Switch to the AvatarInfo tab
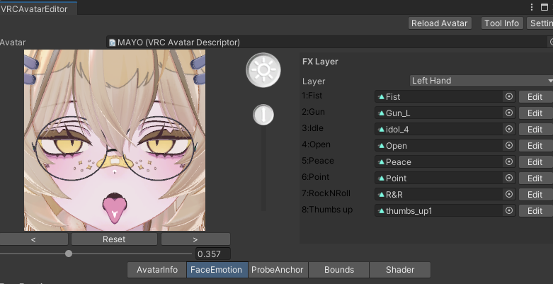Image resolution: width=553 pixels, height=284 pixels. (157, 270)
